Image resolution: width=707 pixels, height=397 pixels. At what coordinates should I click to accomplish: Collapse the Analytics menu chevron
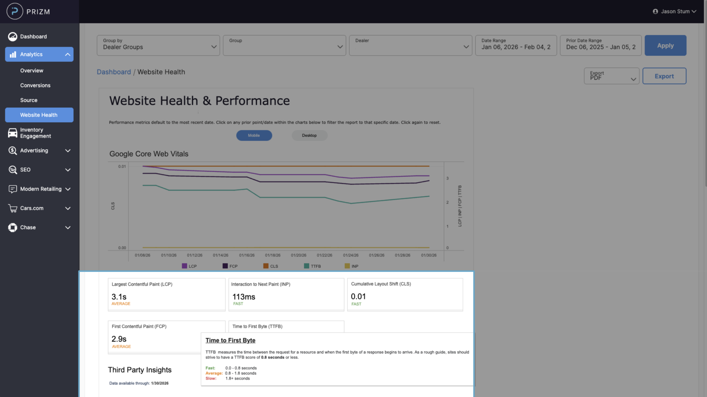(68, 54)
